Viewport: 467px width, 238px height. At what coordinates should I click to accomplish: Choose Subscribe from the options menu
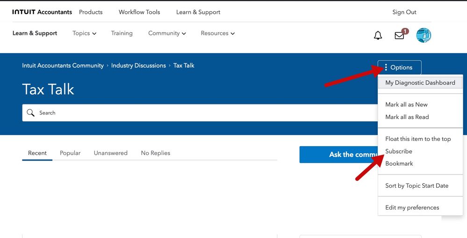click(399, 151)
